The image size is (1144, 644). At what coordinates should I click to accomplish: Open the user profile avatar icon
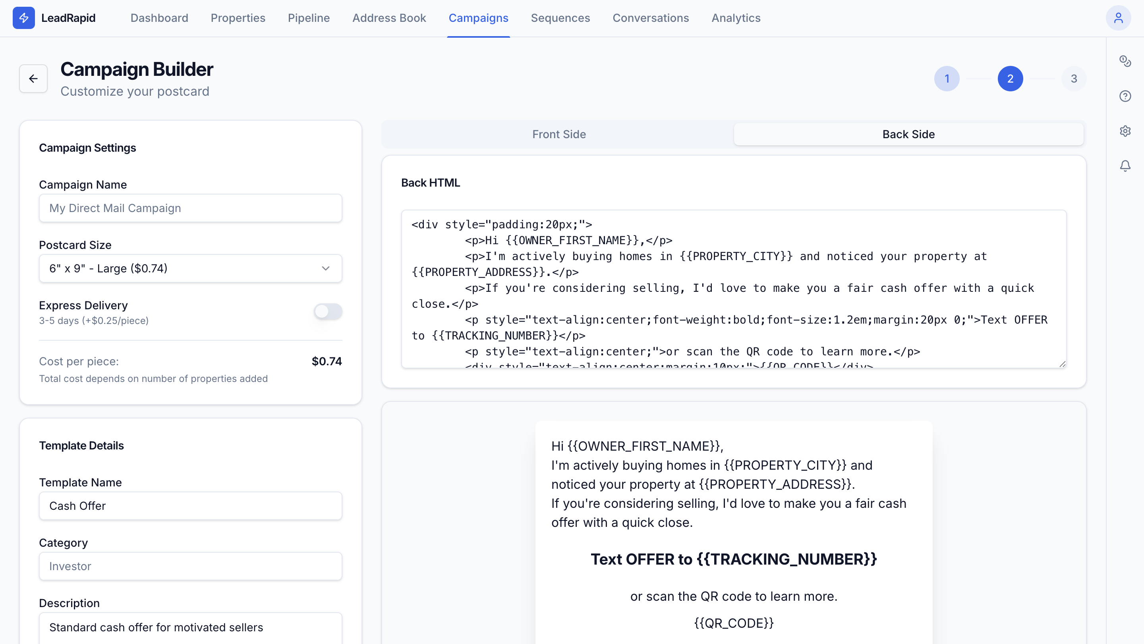pyautogui.click(x=1118, y=18)
